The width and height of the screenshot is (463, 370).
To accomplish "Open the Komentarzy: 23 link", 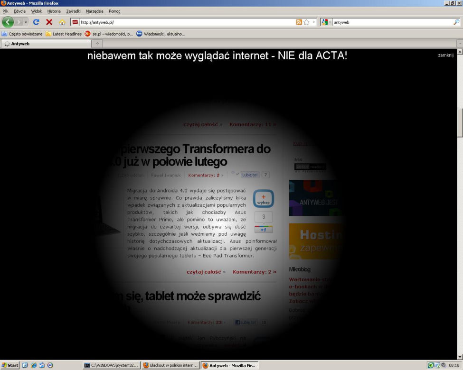I will coord(206,322).
